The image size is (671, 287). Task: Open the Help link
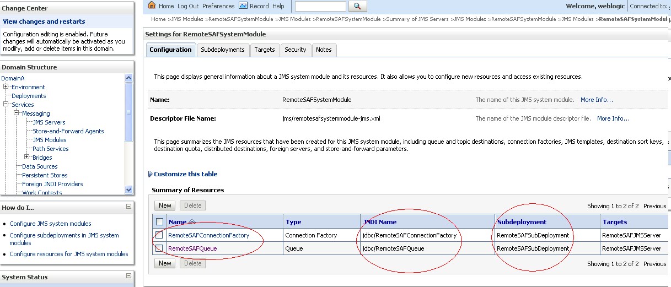278,6
